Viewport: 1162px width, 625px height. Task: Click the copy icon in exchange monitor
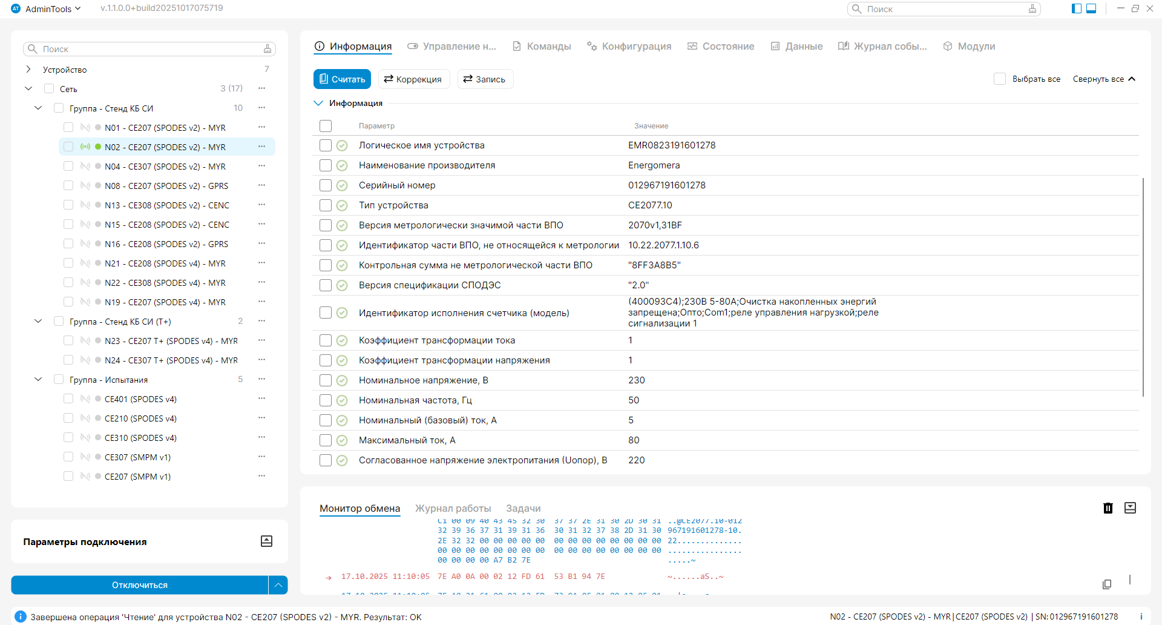pyautogui.click(x=1107, y=584)
